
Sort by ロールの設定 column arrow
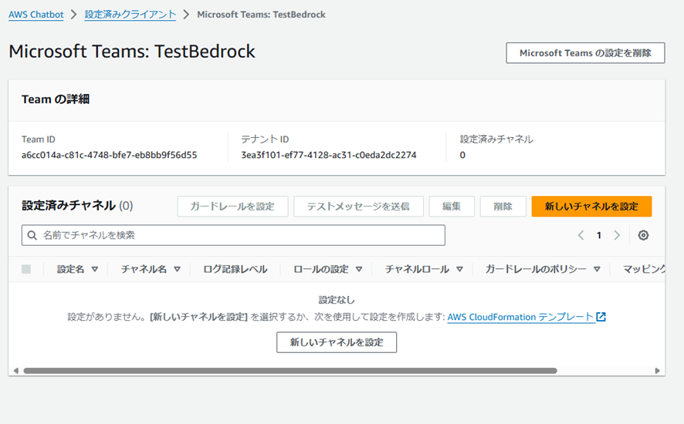(358, 269)
